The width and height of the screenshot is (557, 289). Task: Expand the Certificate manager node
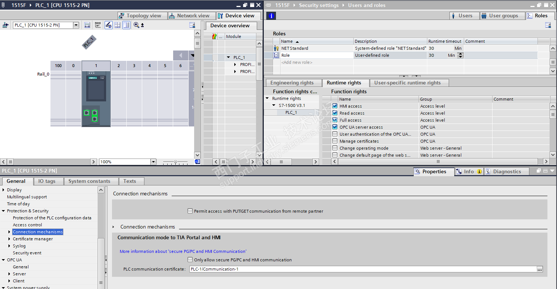coord(10,239)
